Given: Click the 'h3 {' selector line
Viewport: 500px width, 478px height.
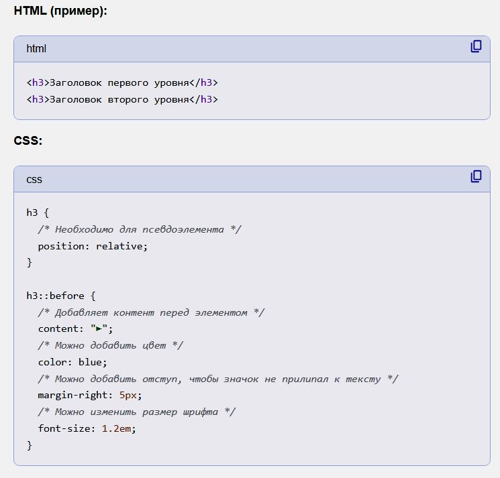Looking at the screenshot, I should 38,213.
